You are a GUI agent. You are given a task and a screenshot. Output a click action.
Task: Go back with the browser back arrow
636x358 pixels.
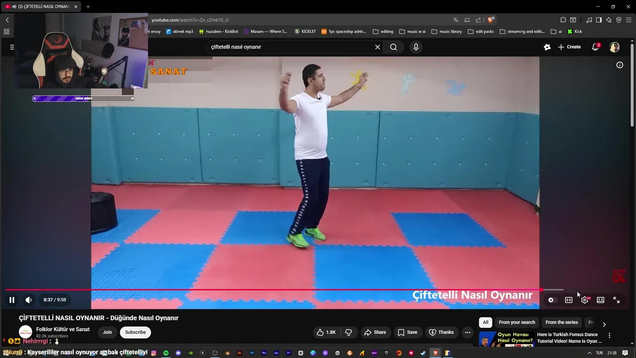tap(7, 20)
